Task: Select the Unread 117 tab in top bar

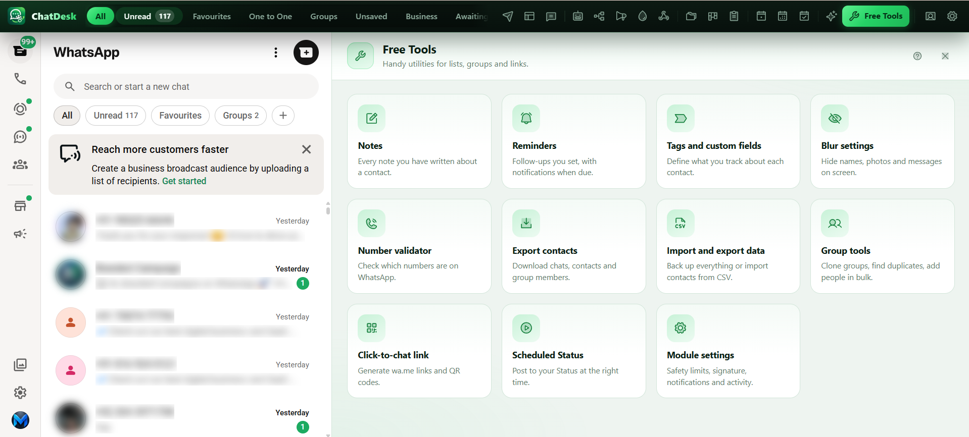Action: point(149,16)
